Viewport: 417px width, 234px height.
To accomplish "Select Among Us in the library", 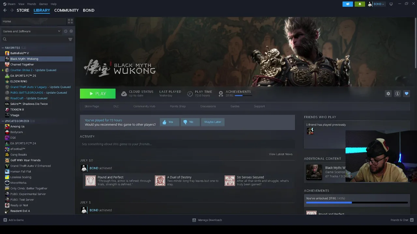I will [x=17, y=126].
